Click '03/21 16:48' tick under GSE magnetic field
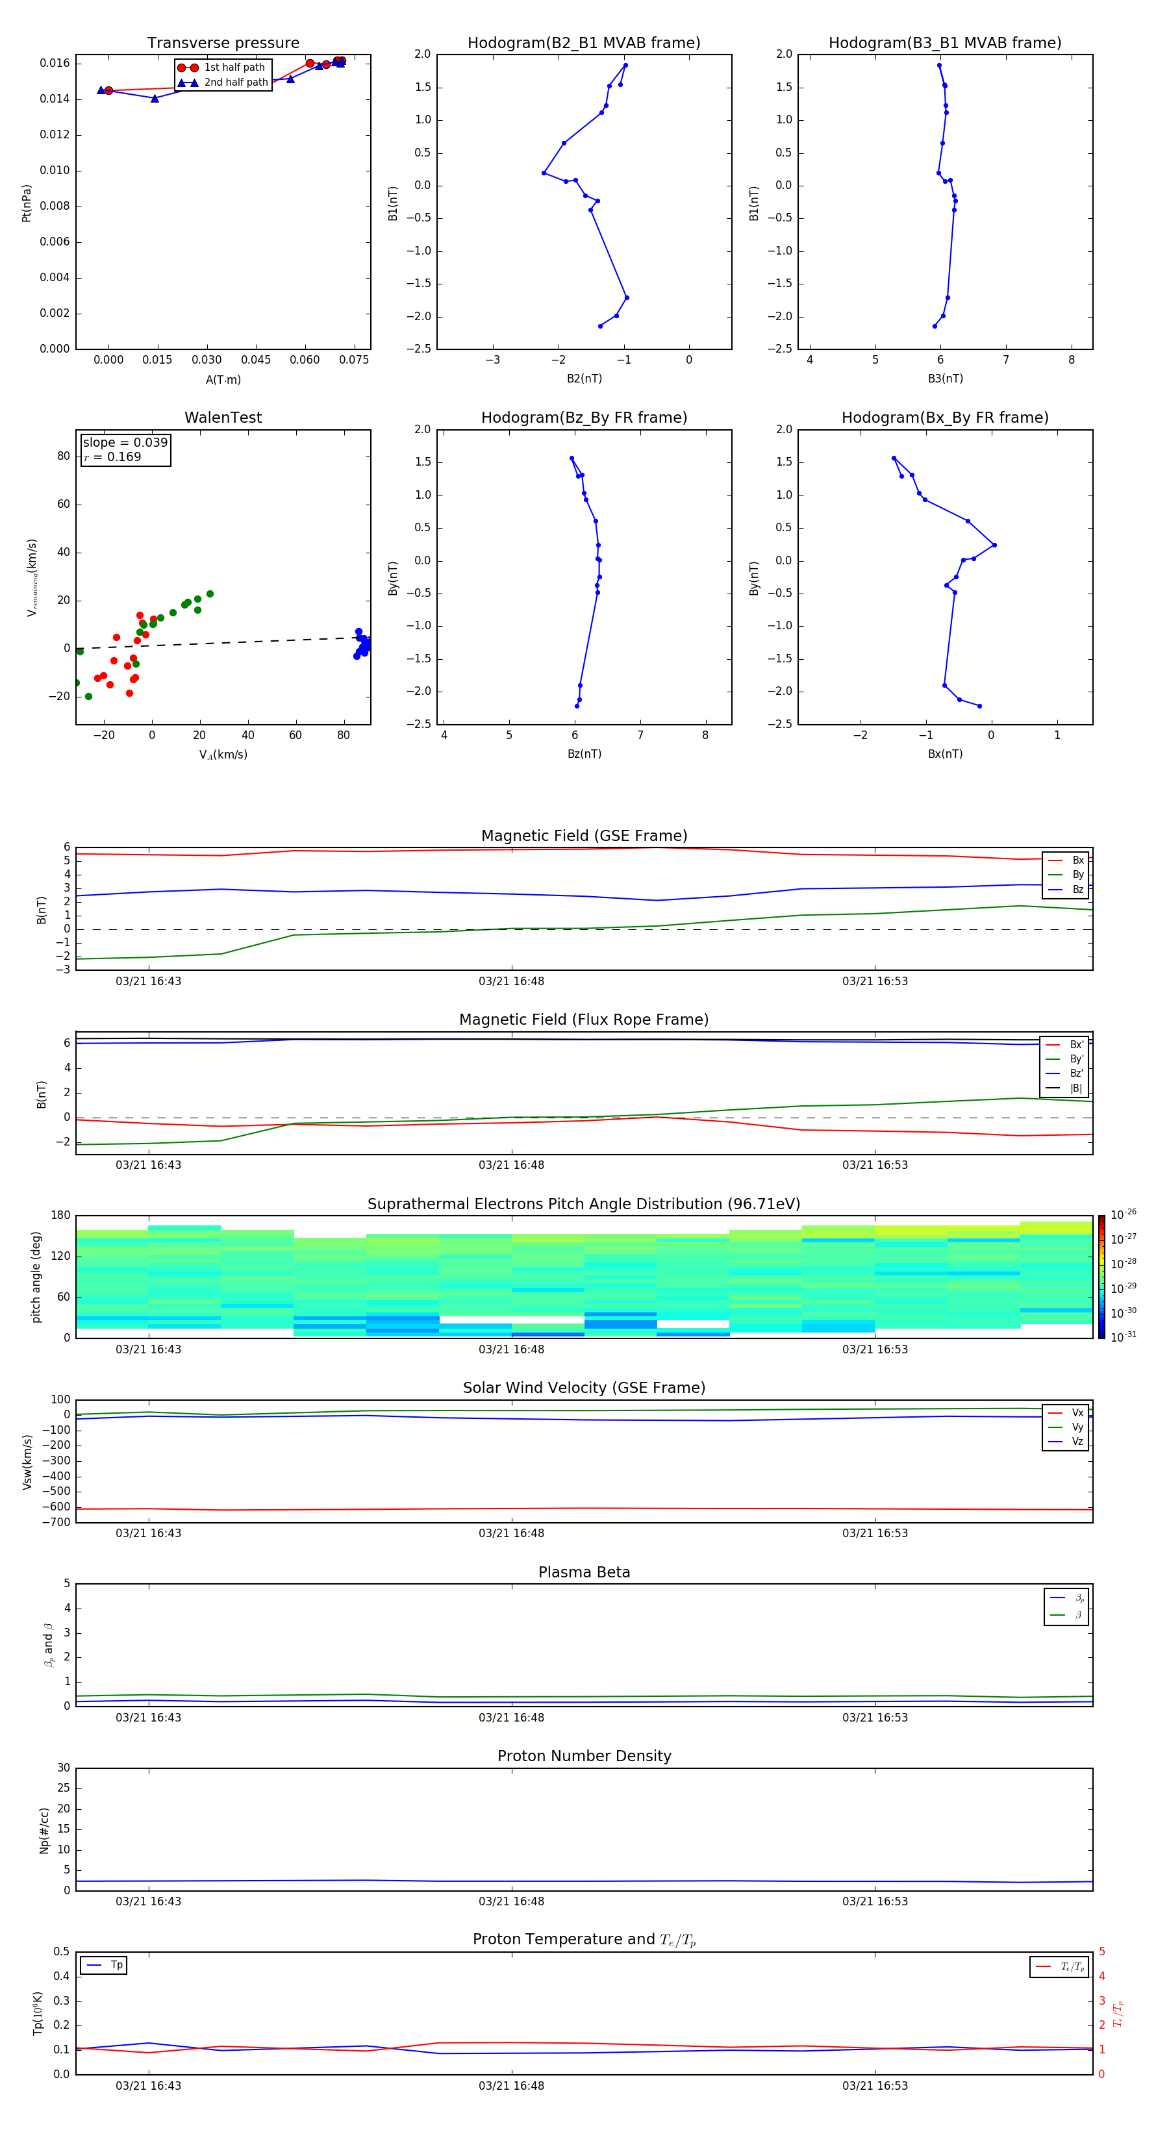This screenshot has height=2143, width=1169. click(x=512, y=982)
